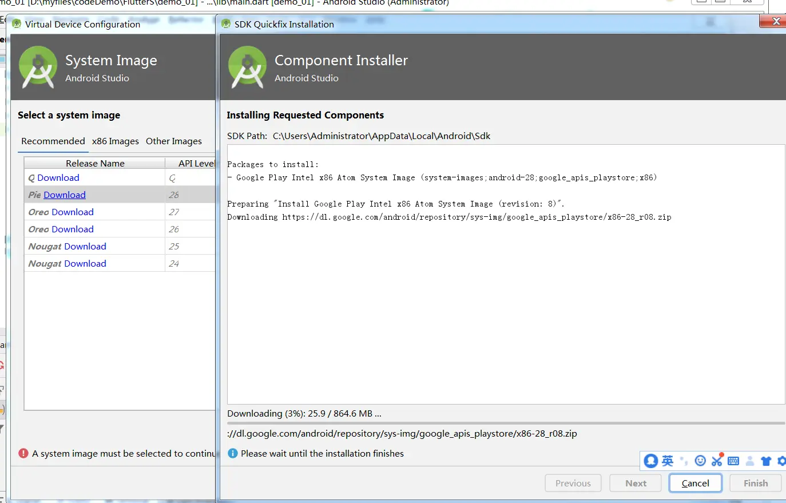Toggle the 英 language mode indicator
The height and width of the screenshot is (503, 786).
pos(668,461)
